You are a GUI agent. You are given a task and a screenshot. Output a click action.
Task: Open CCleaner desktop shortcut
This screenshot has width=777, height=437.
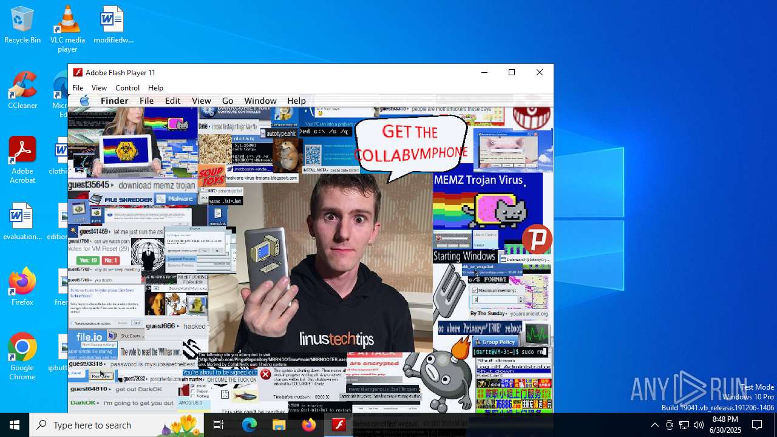pos(22,90)
